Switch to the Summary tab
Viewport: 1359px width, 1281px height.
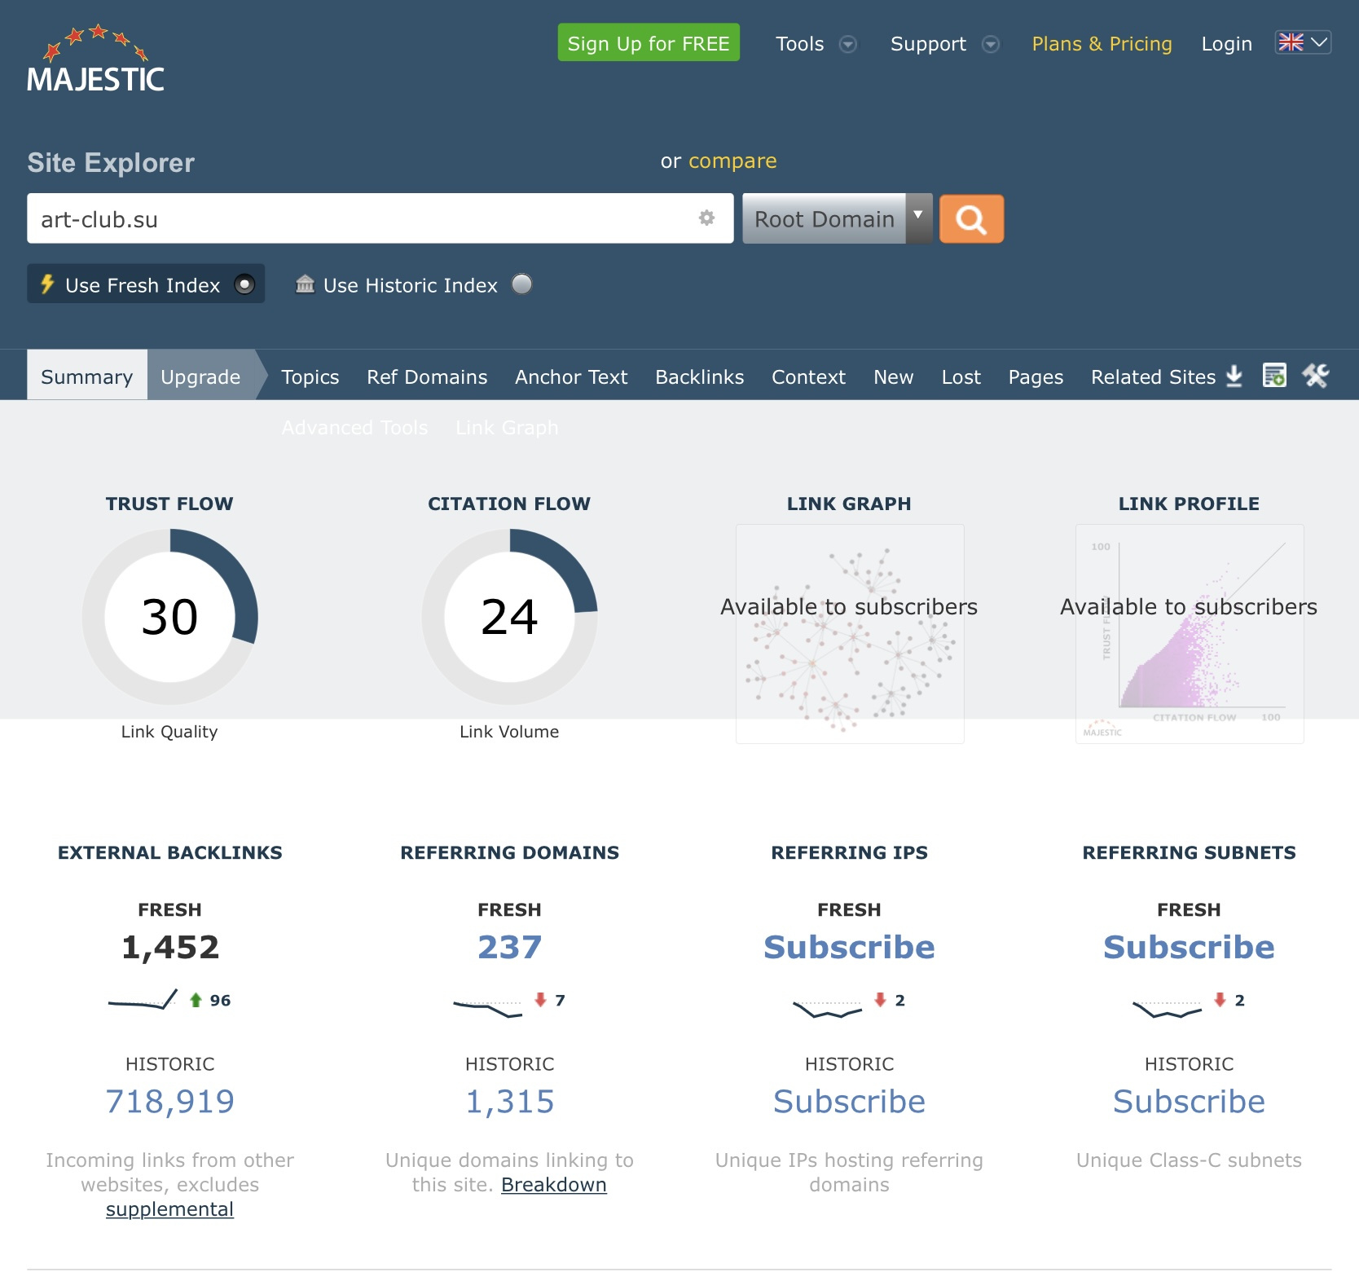(x=86, y=375)
